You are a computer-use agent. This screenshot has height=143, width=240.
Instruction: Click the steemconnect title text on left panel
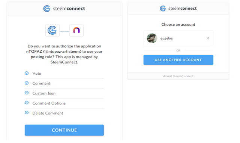pyautogui.click(x=69, y=9)
